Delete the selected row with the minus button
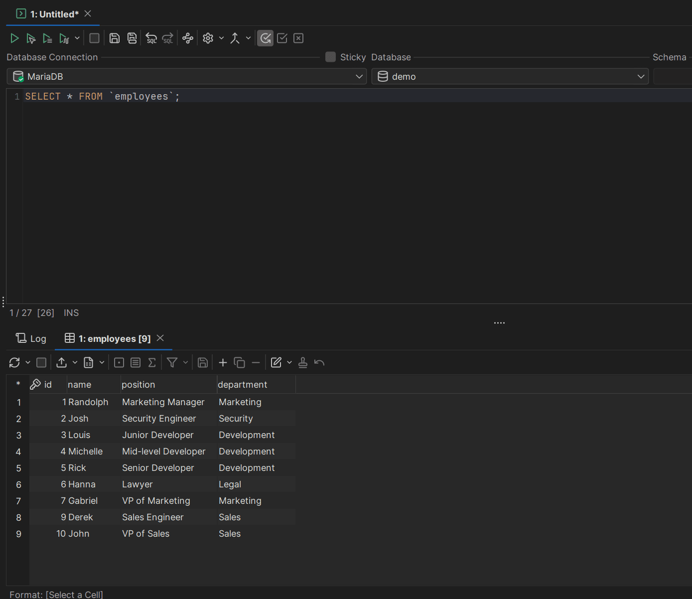Image resolution: width=692 pixels, height=599 pixels. tap(256, 362)
